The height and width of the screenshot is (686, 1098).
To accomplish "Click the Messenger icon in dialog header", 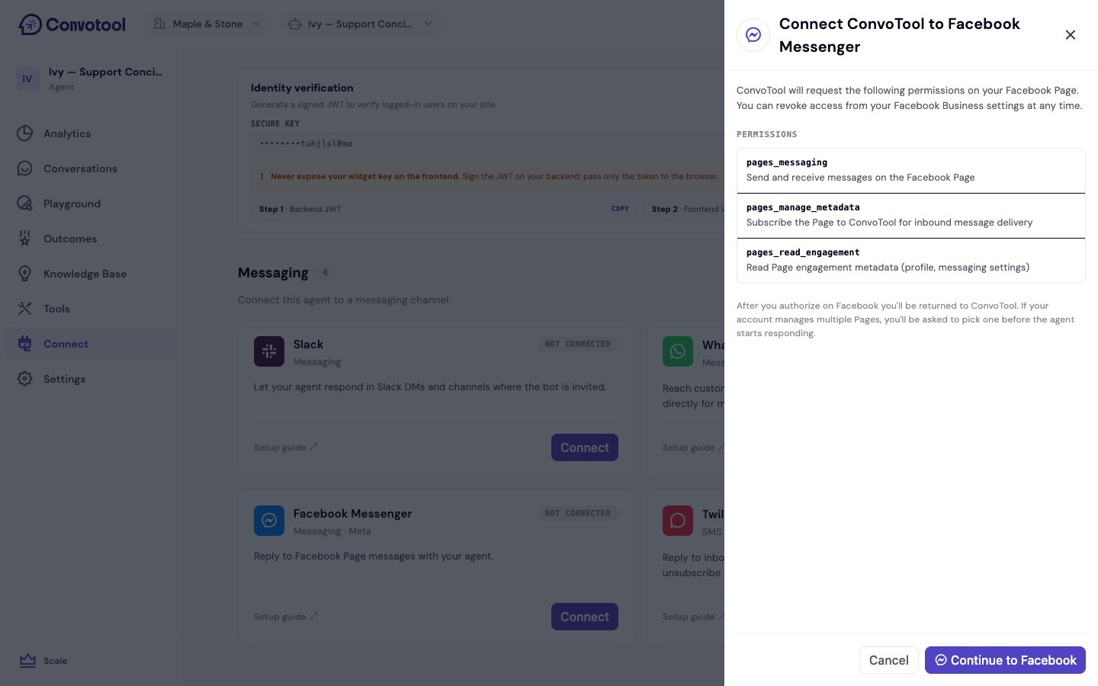I will tap(753, 35).
